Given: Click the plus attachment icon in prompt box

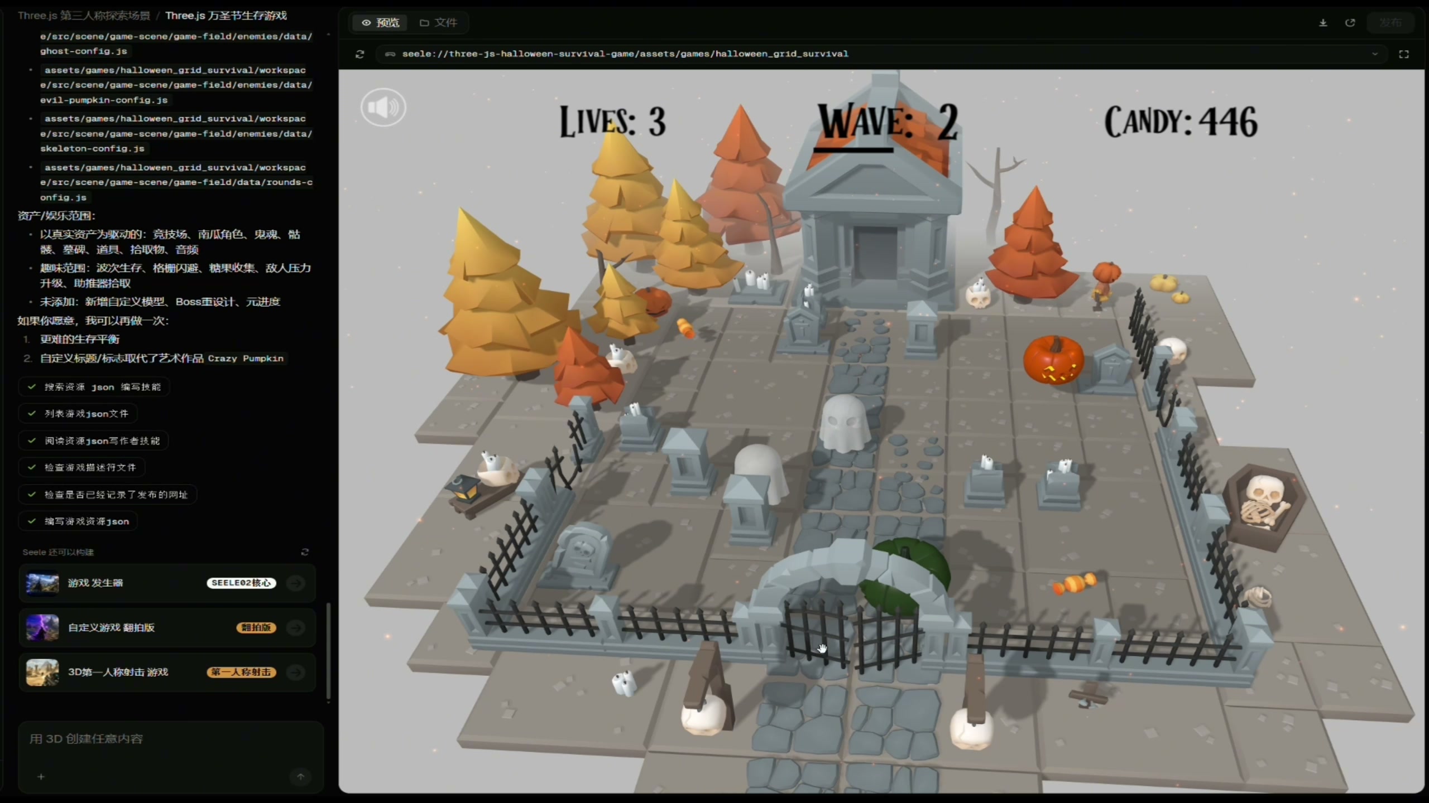Looking at the screenshot, I should coord(41,776).
